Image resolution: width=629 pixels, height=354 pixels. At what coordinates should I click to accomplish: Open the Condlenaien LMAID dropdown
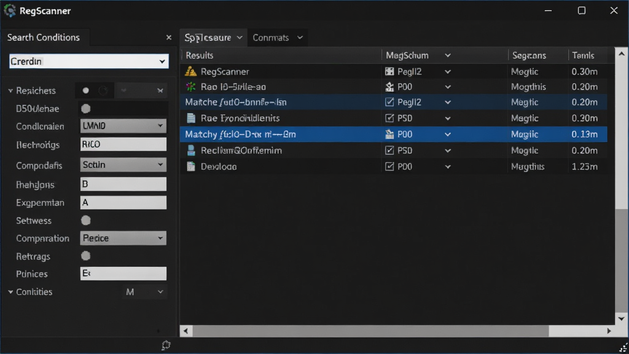tap(123, 126)
